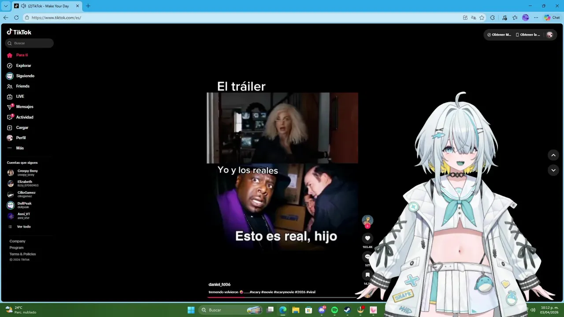
Task: Open Discord from the taskbar
Action: 322,310
